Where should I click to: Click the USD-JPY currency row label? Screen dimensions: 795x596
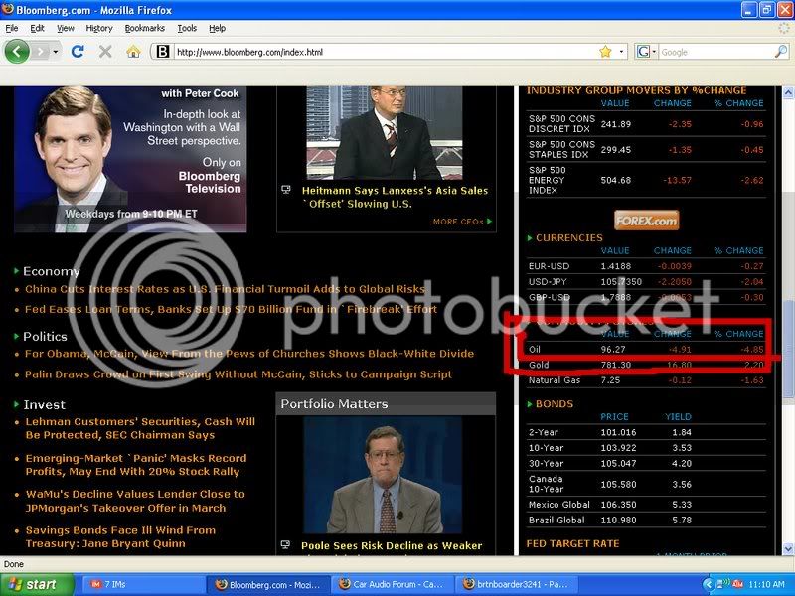548,282
